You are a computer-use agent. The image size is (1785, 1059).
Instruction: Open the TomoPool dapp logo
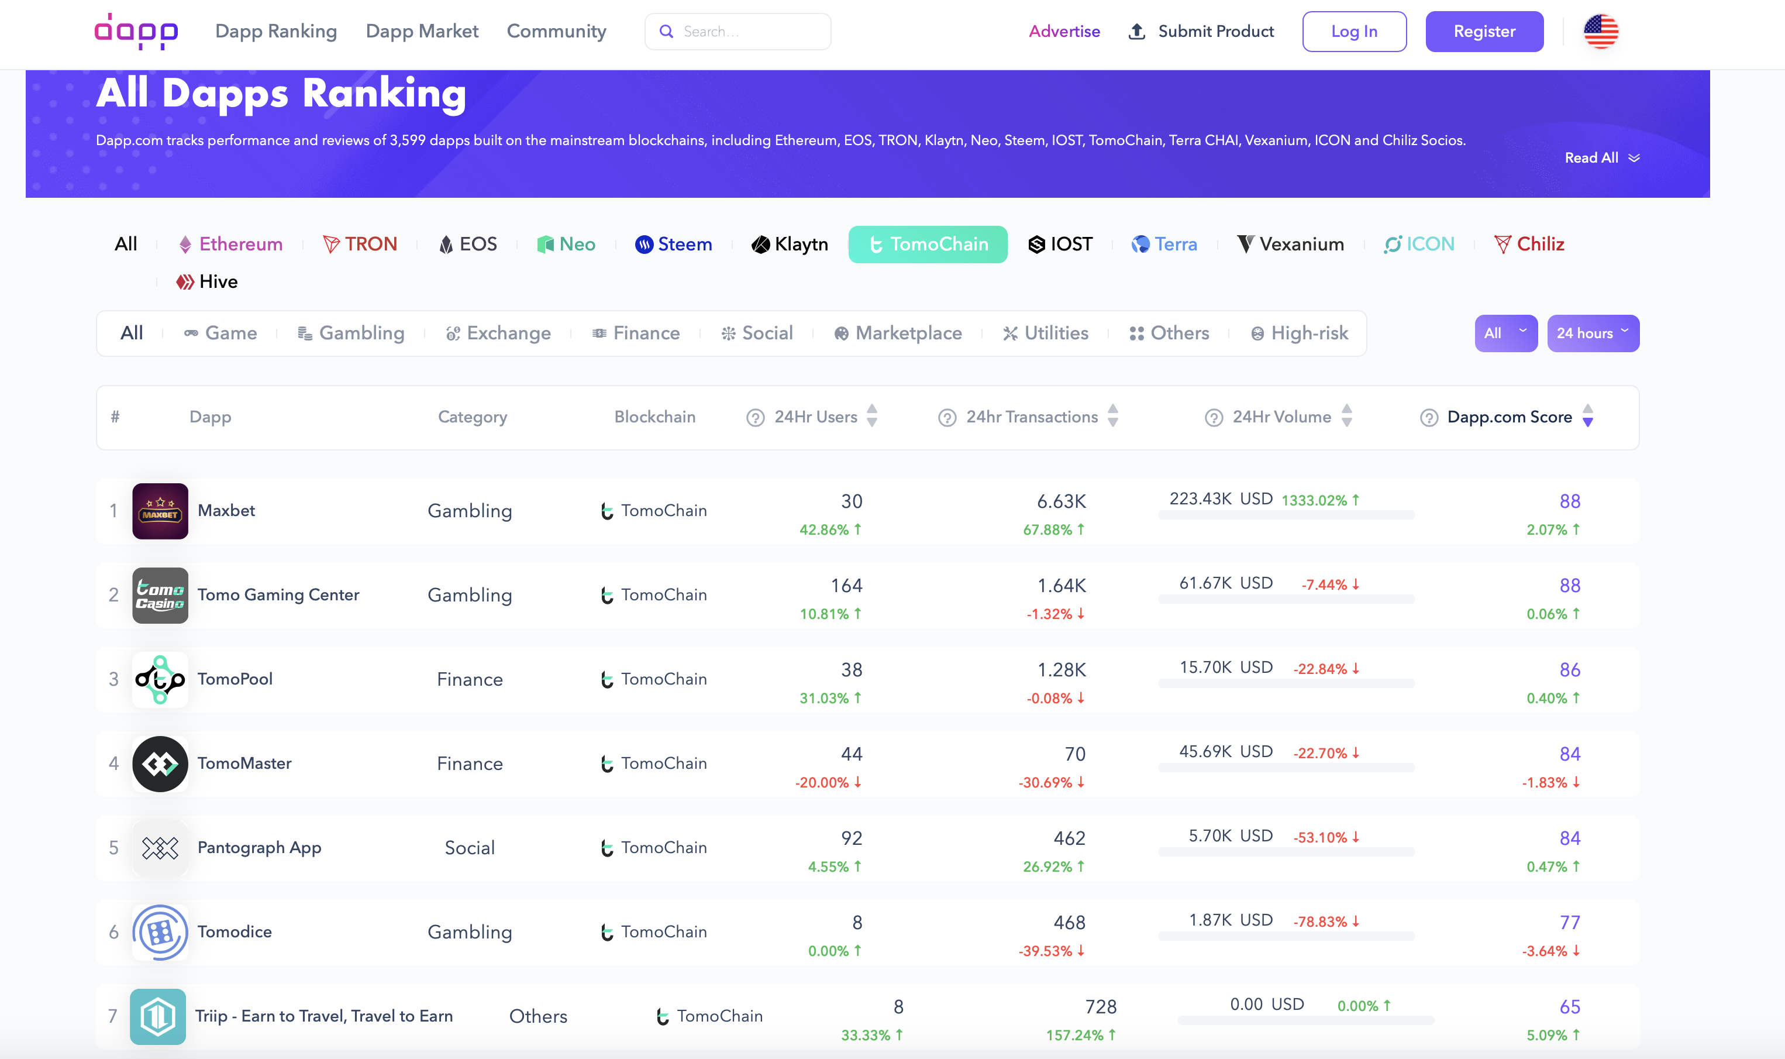(160, 679)
